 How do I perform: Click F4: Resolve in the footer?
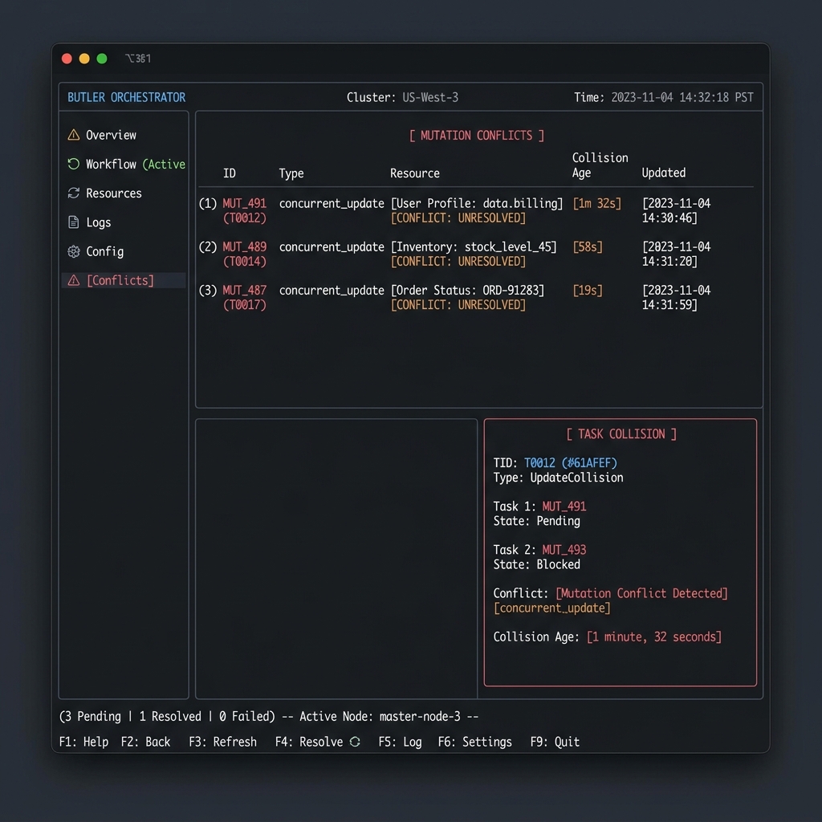pyautogui.click(x=309, y=742)
